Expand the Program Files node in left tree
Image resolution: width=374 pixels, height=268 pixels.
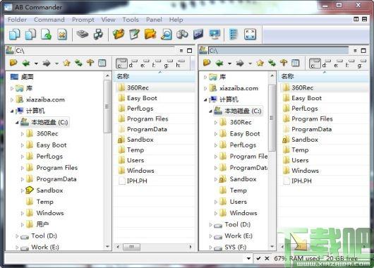click(x=23, y=168)
